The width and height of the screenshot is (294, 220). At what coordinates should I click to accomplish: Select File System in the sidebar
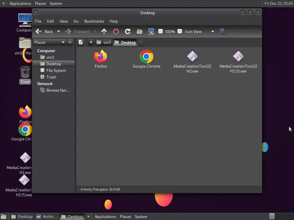54,70
